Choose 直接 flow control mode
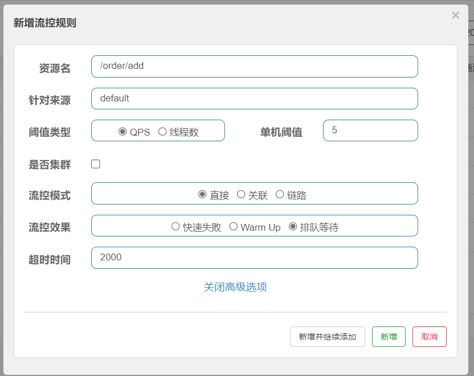 [x=202, y=194]
